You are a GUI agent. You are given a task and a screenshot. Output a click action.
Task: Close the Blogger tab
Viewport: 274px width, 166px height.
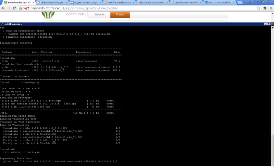pyautogui.click(x=100, y=2)
